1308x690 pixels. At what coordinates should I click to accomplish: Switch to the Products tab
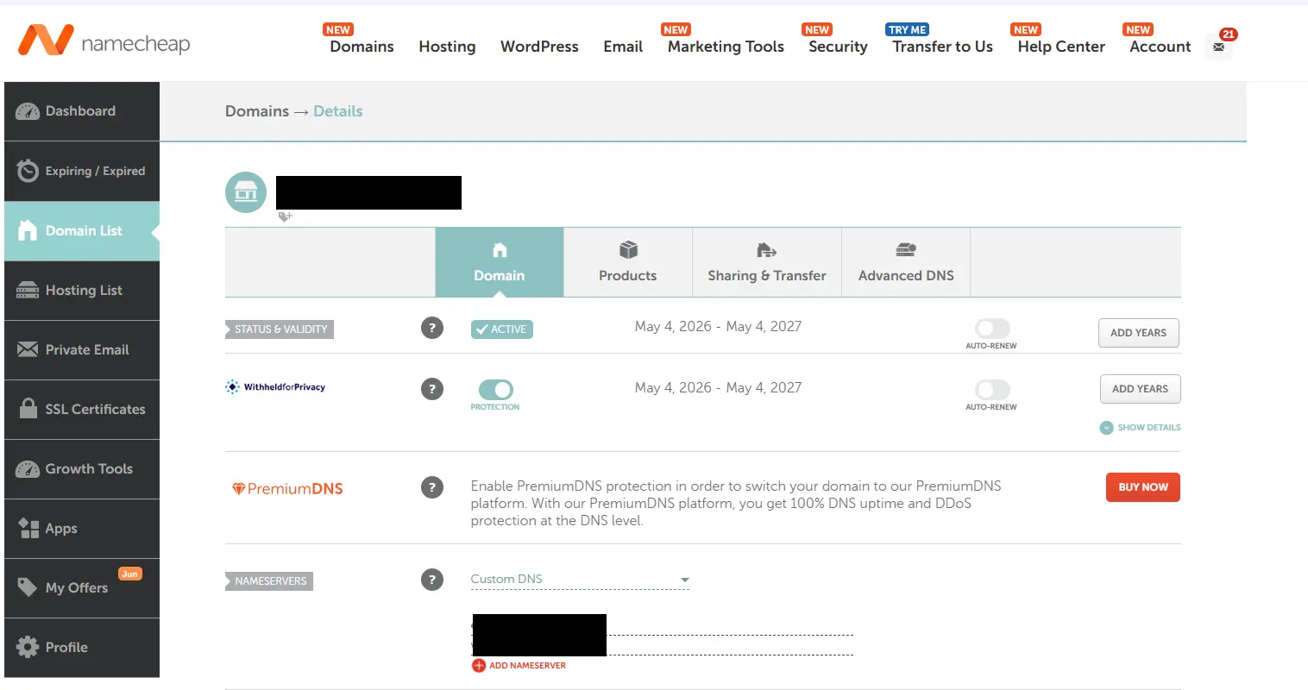click(628, 262)
